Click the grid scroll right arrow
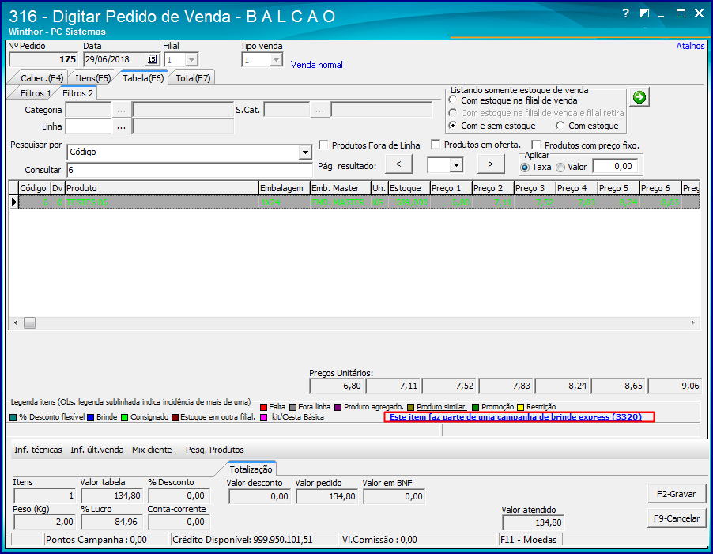Screen dimensions: 713x554 point(692,323)
